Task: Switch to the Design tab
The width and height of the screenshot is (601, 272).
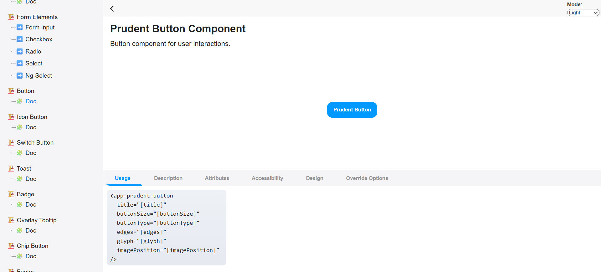Action: coord(315,178)
